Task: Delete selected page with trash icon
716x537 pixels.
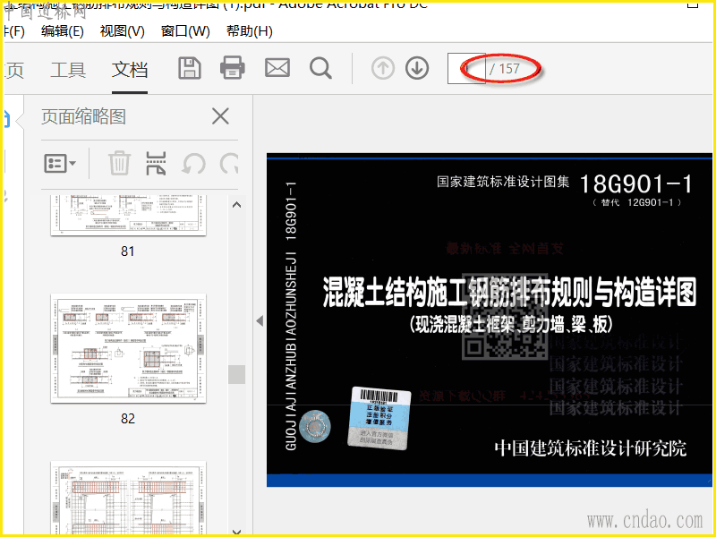Action: point(120,163)
